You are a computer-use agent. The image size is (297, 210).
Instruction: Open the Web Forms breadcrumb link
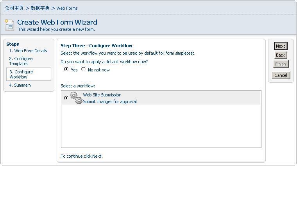(x=67, y=8)
